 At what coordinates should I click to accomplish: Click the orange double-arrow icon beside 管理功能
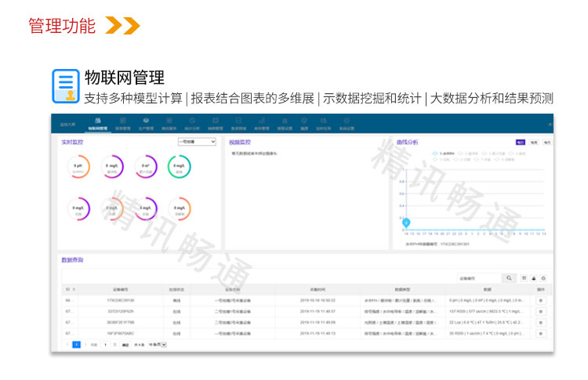pos(122,26)
